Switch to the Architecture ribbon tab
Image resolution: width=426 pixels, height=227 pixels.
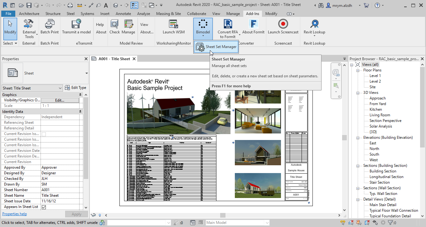(x=29, y=13)
